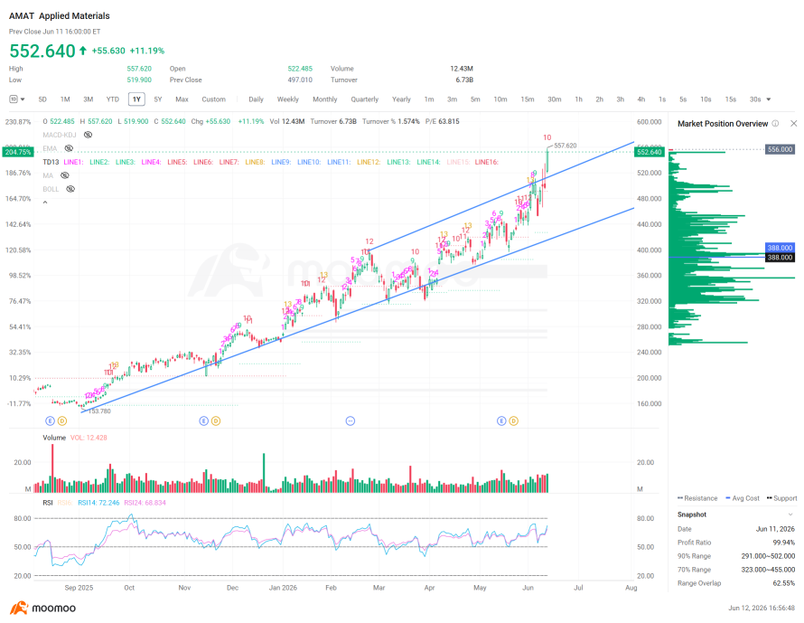Click the blue circle event marker near February
Image resolution: width=804 pixels, height=623 pixels.
click(x=351, y=420)
